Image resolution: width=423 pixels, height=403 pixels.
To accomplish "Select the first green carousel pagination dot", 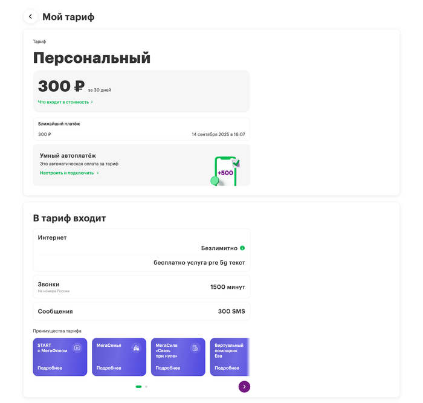I will (138, 387).
